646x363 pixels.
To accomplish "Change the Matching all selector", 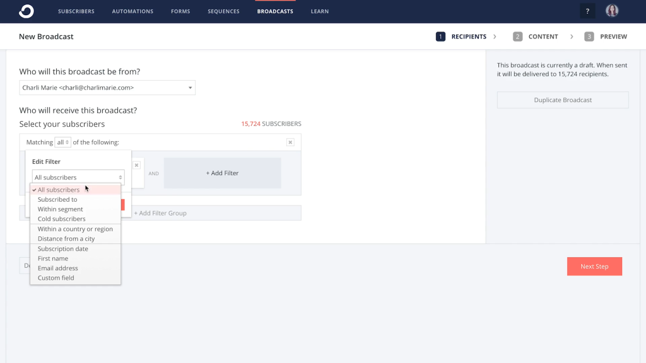I will coord(63,142).
